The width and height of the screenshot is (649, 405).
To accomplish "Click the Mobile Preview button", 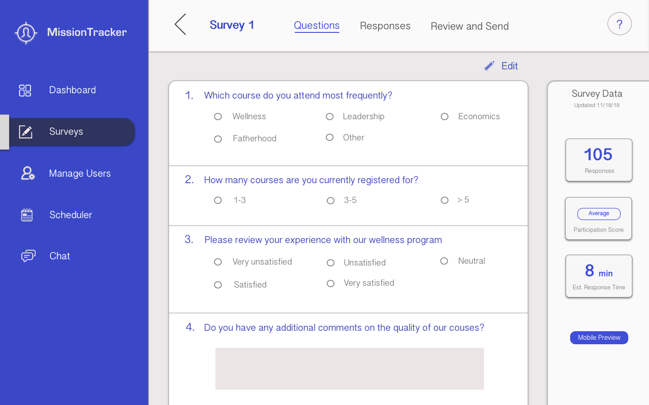I will point(599,337).
